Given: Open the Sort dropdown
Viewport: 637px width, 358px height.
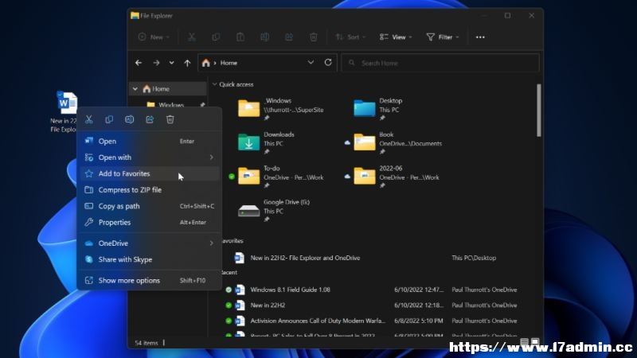Looking at the screenshot, I should 350,37.
